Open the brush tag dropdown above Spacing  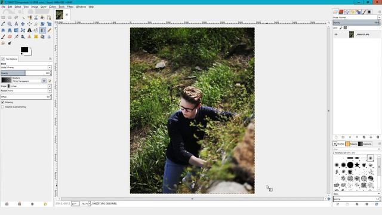coord(357,193)
